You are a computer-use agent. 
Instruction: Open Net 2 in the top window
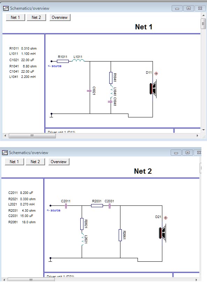click(36, 17)
